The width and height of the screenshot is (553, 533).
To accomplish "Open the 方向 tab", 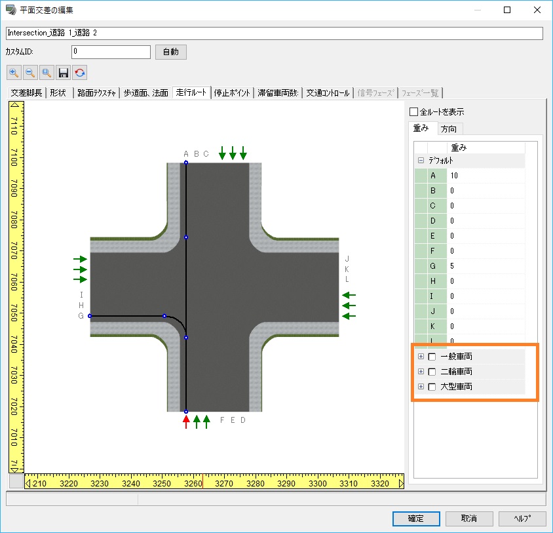I will pyautogui.click(x=449, y=128).
